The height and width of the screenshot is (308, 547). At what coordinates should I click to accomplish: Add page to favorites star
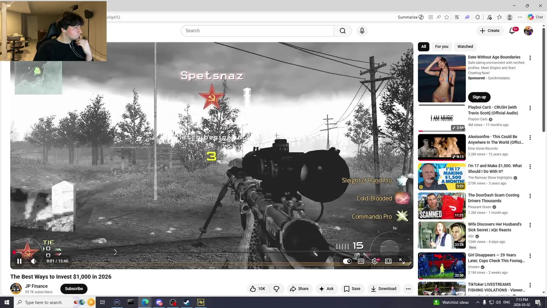click(x=447, y=17)
